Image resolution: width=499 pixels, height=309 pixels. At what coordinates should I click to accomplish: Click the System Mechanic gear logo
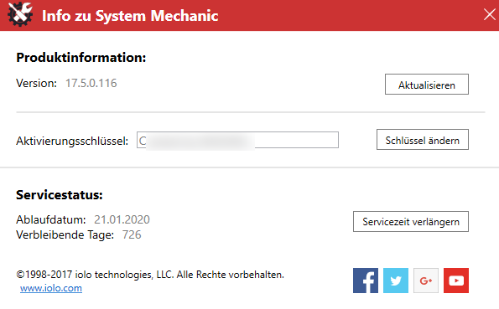20,14
